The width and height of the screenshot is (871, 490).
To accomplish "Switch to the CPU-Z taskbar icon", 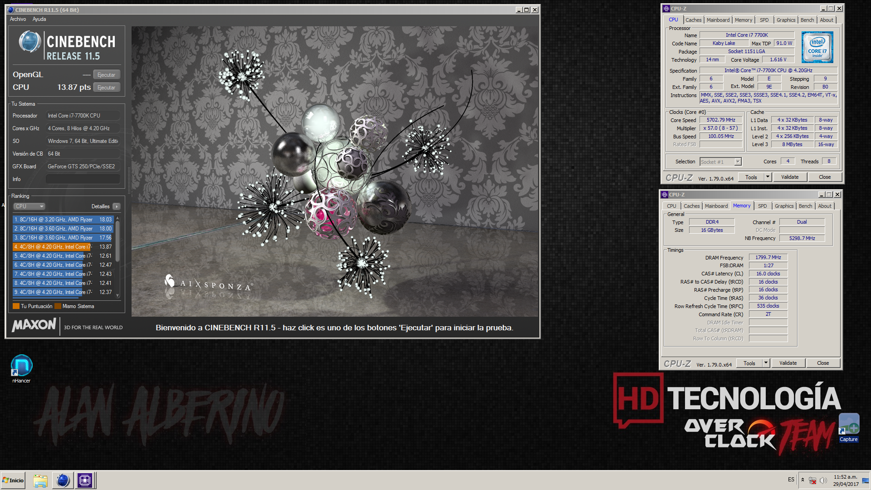I will point(85,480).
